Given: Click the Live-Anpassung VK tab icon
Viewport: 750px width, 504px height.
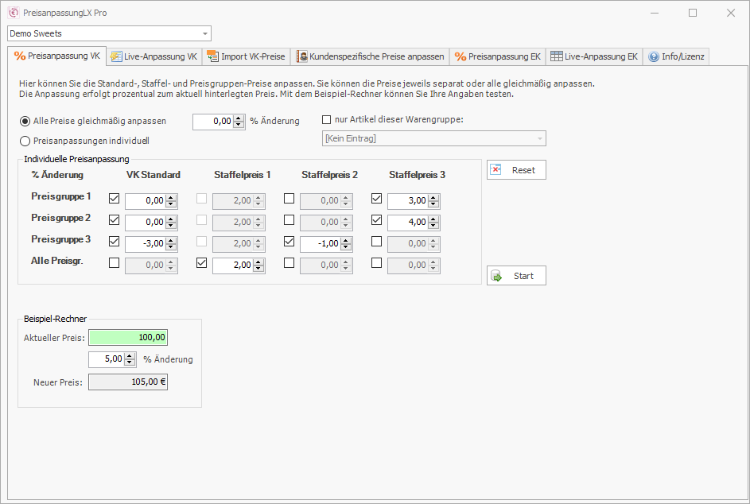Looking at the screenshot, I should (116, 56).
